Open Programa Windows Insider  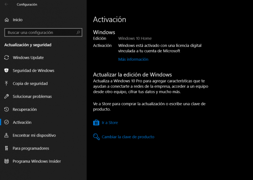[x=37, y=161]
